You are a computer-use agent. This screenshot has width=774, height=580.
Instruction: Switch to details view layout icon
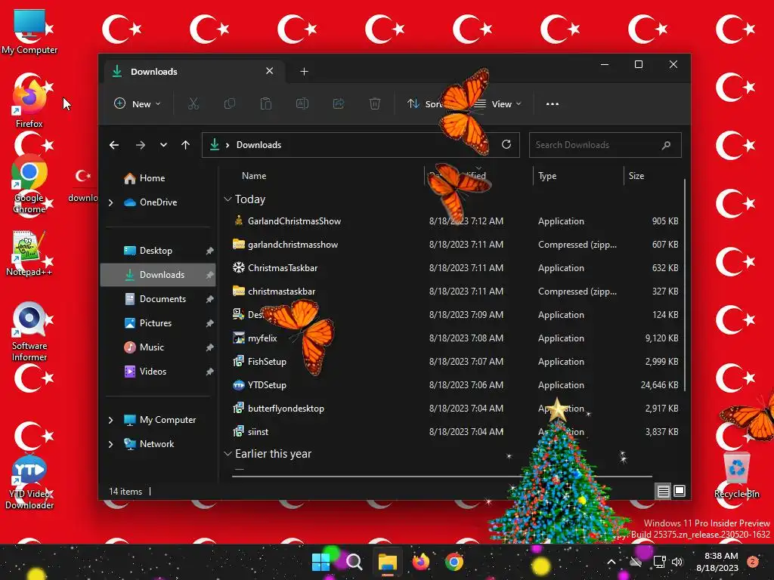pos(663,491)
